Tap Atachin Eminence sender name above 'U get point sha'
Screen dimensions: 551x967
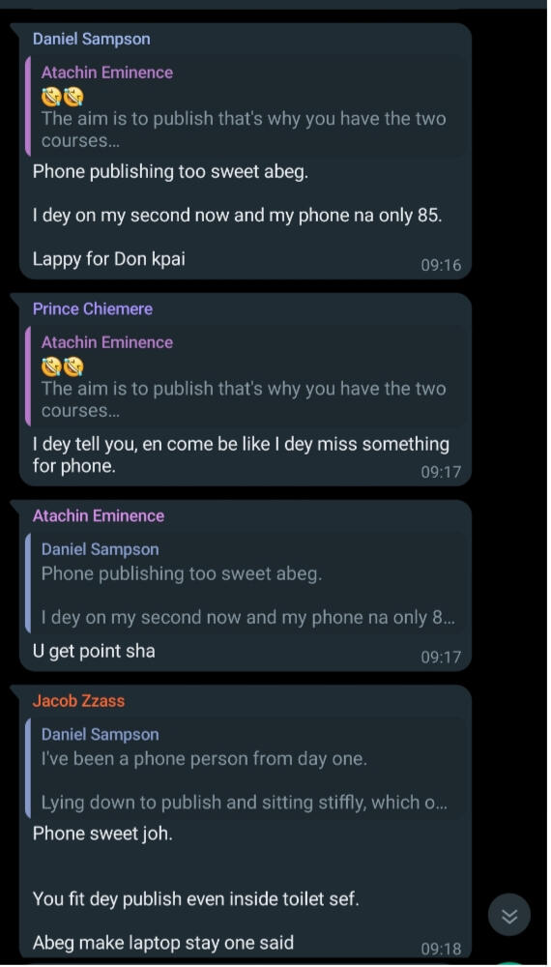tap(99, 515)
